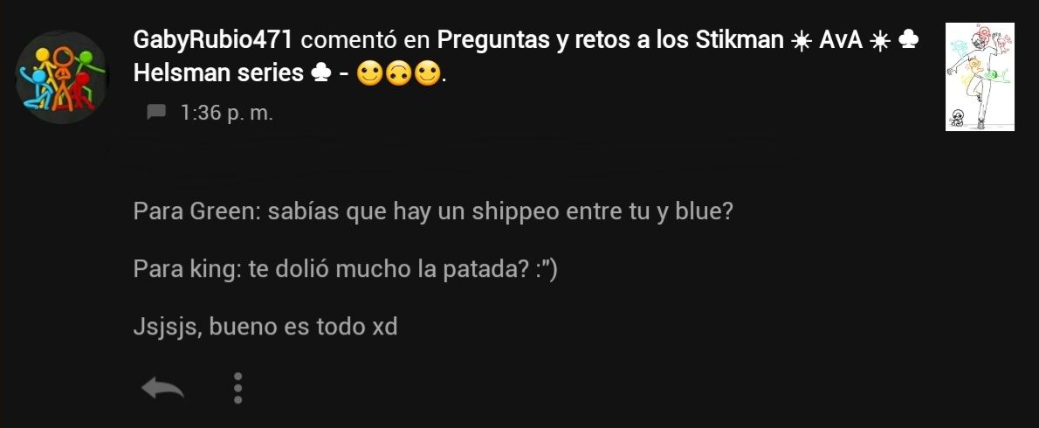Click the club symbol at end of first title line

pos(909,41)
